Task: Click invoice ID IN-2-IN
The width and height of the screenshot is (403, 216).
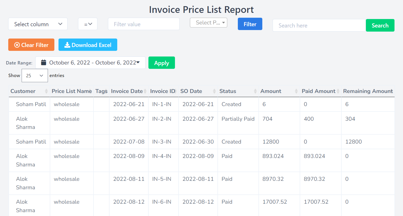Action: coord(162,119)
